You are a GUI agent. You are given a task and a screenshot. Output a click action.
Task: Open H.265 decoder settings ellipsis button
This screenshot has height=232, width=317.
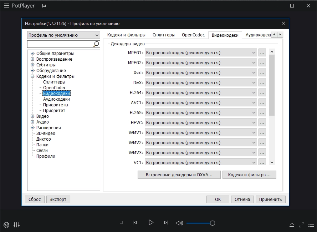(x=262, y=112)
